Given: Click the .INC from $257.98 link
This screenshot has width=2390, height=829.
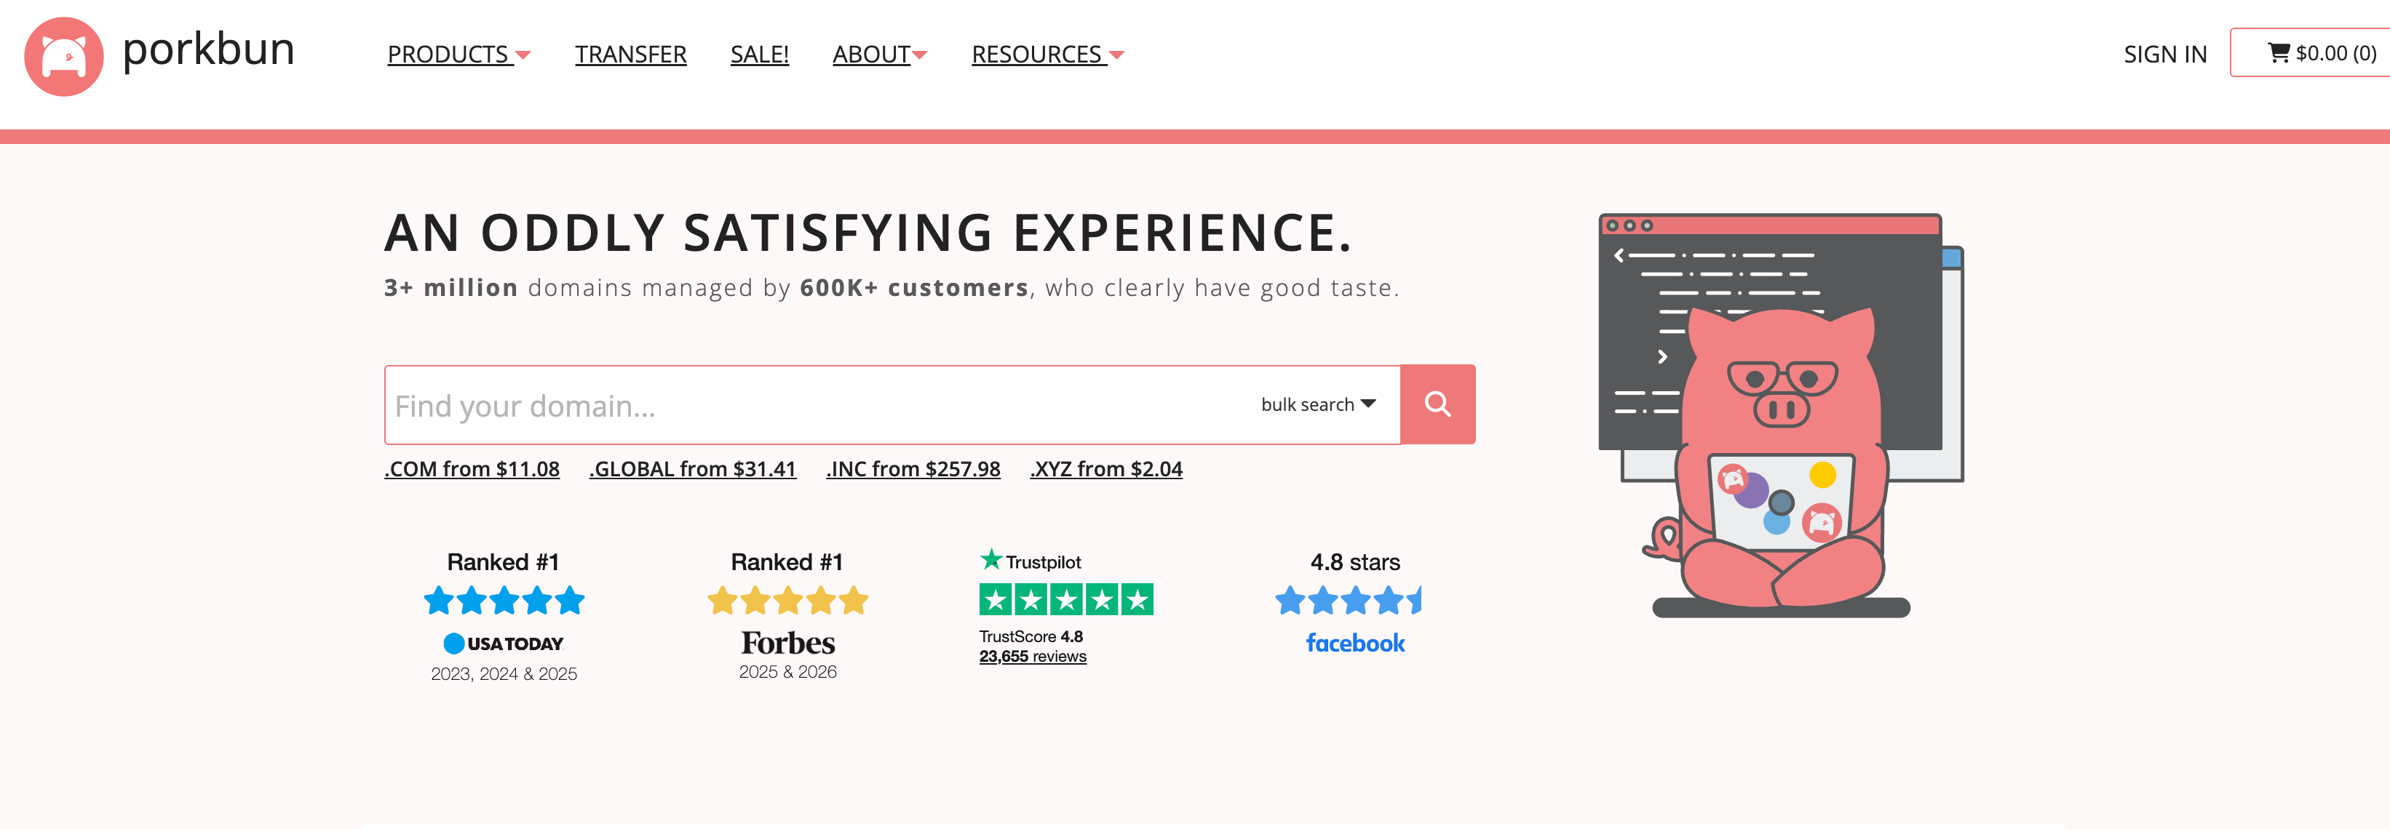Looking at the screenshot, I should 914,469.
